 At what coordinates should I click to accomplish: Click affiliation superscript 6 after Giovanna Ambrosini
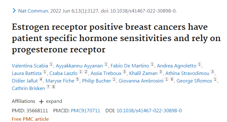click(172, 79)
